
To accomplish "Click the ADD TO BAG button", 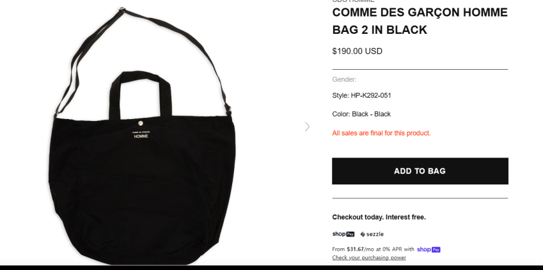I will pos(420,171).
